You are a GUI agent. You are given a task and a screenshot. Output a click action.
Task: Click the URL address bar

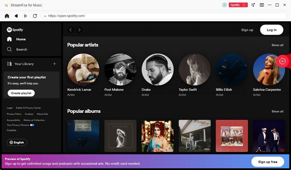click(x=164, y=16)
